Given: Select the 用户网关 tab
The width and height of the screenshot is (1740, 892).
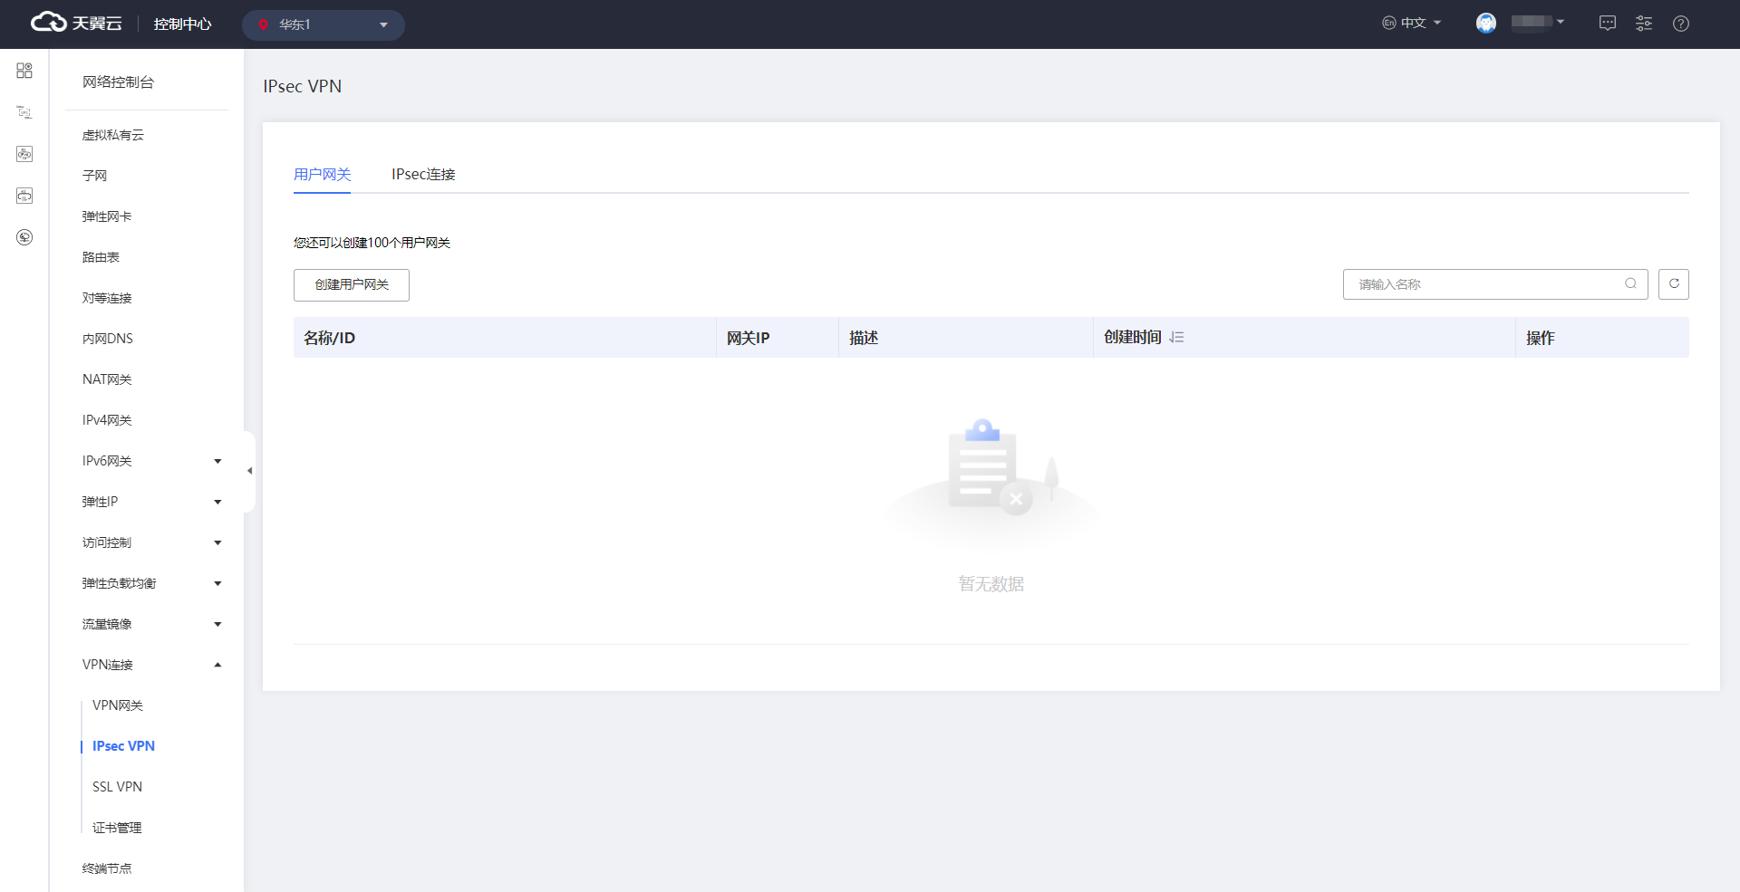Looking at the screenshot, I should coord(322,174).
